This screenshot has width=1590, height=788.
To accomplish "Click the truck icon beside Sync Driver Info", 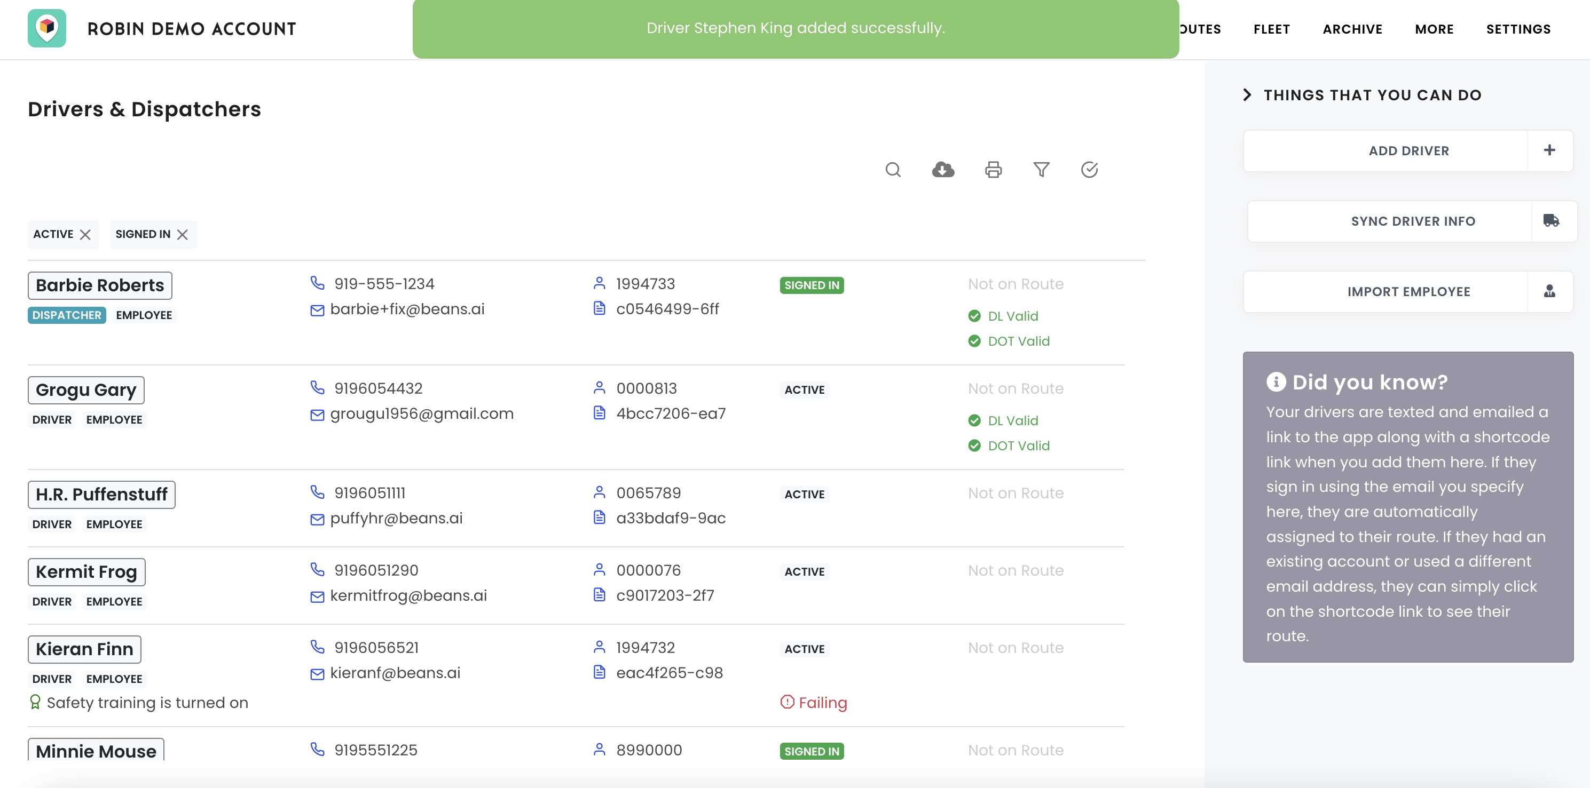I will tap(1551, 221).
